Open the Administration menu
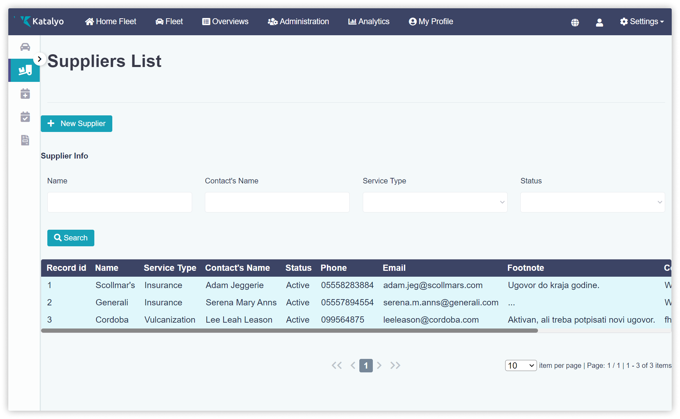 (298, 21)
